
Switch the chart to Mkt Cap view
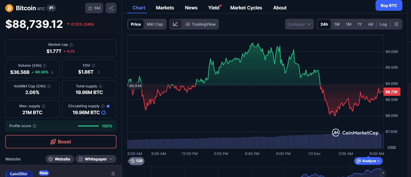[155, 24]
